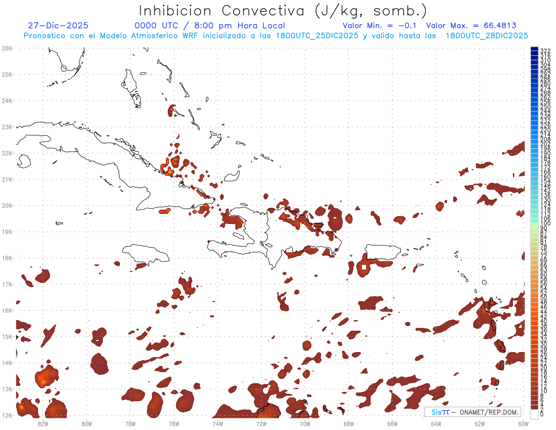Click the 76W longitude label
Viewport: 556px width, 430px height.
pyautogui.click(x=174, y=424)
